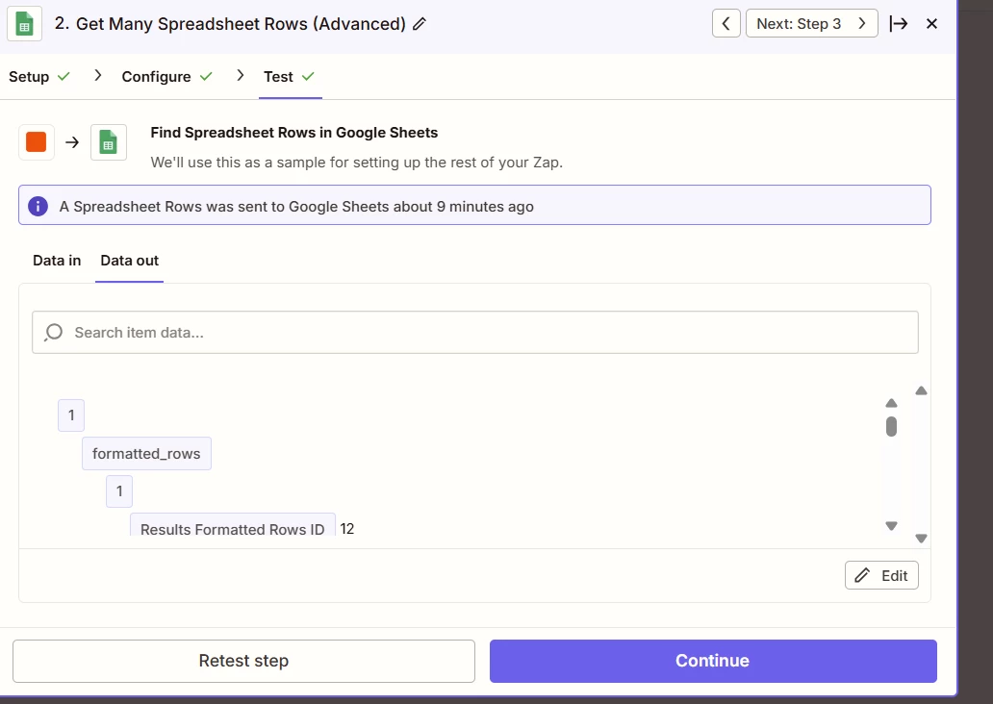The width and height of the screenshot is (993, 704).
Task: Collapse the Results Formatted Rows ID item
Action: point(233,528)
